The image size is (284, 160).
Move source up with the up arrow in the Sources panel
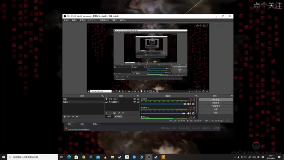pos(119,113)
